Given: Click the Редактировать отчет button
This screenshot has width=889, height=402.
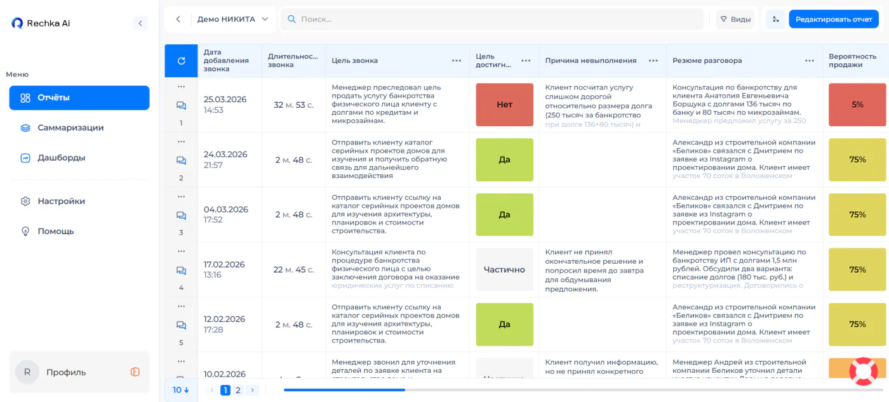Looking at the screenshot, I should click(834, 19).
